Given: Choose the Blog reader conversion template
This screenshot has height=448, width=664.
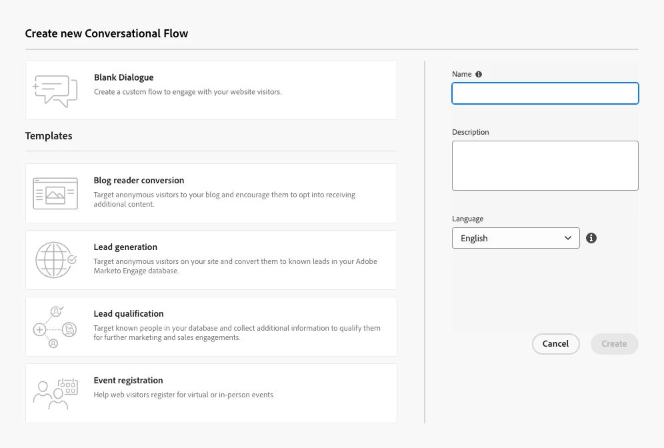Looking at the screenshot, I should pos(139,180).
